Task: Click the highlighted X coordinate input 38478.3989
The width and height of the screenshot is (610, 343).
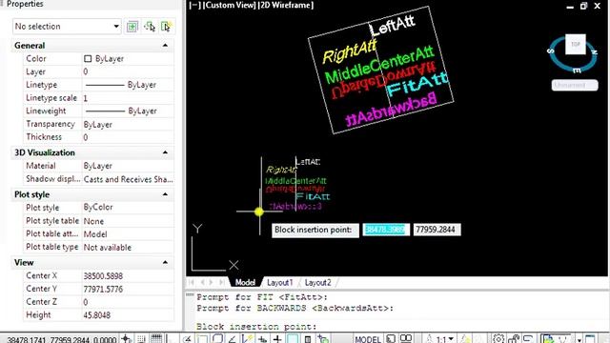Action: click(385, 230)
